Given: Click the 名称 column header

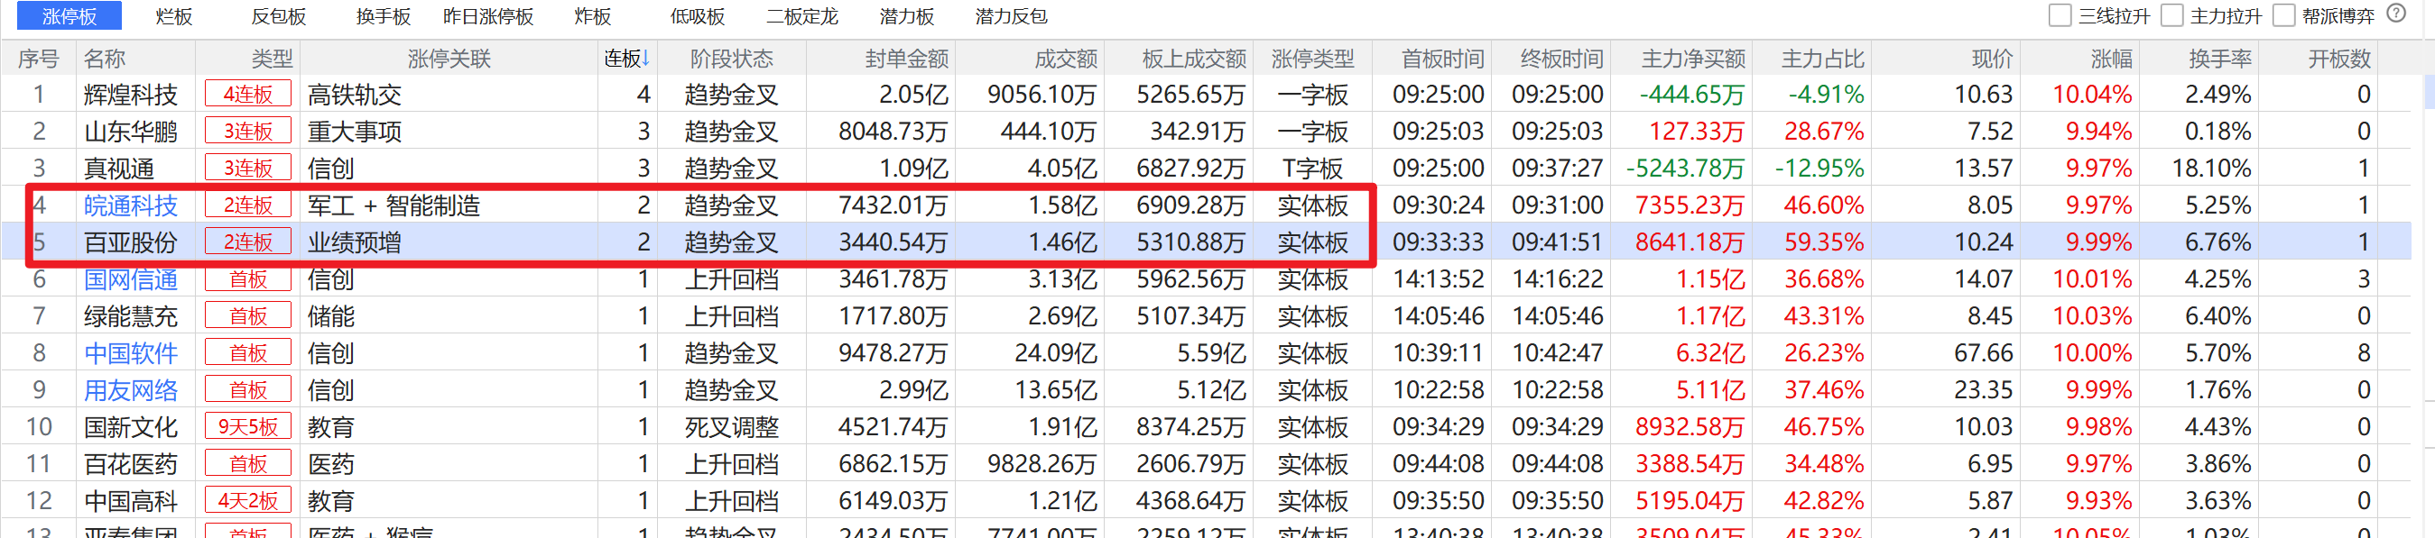Looking at the screenshot, I should pos(104,59).
